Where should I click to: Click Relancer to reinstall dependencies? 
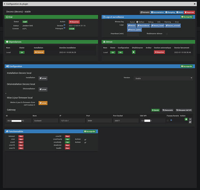(39, 52)
